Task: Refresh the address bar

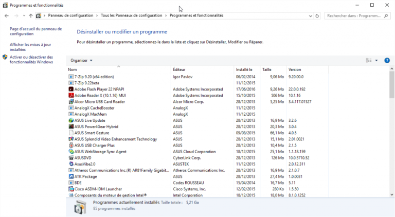Action: pyautogui.click(x=317, y=16)
